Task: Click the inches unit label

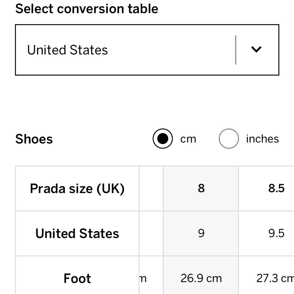Action: point(262,139)
